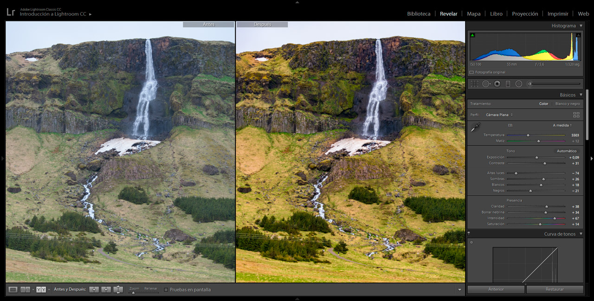The image size is (594, 301).
Task: Copy before settings to after
Action: [x=94, y=289]
